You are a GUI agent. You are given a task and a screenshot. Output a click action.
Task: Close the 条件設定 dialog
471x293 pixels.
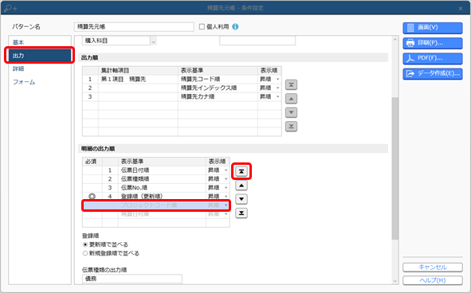461,9
